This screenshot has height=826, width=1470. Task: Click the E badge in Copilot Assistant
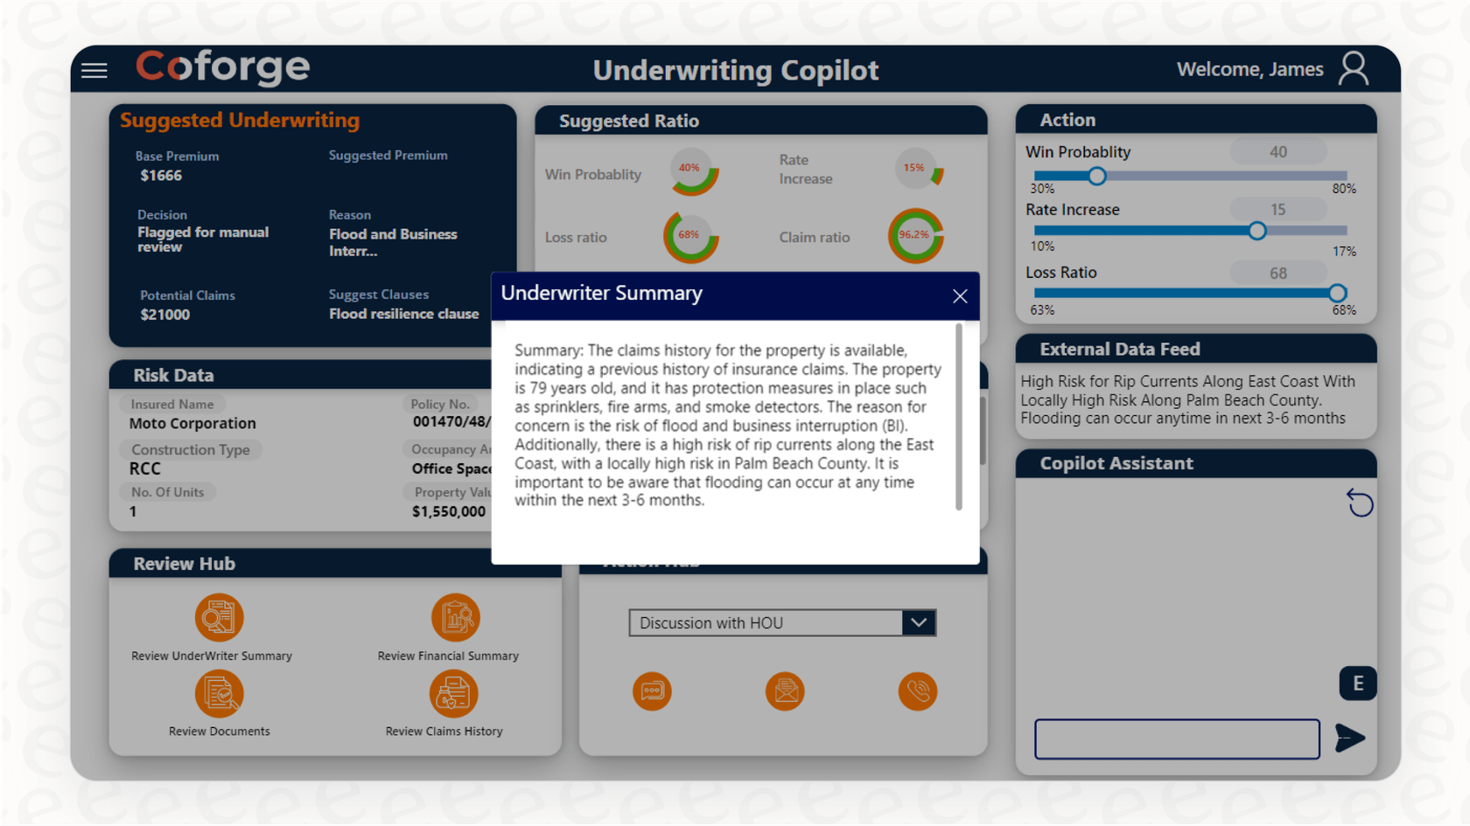1357,684
